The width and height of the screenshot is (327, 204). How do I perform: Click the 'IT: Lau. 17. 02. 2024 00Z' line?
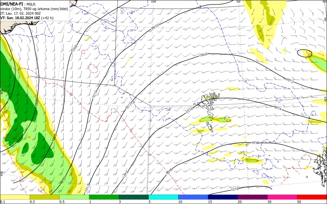[21, 13]
